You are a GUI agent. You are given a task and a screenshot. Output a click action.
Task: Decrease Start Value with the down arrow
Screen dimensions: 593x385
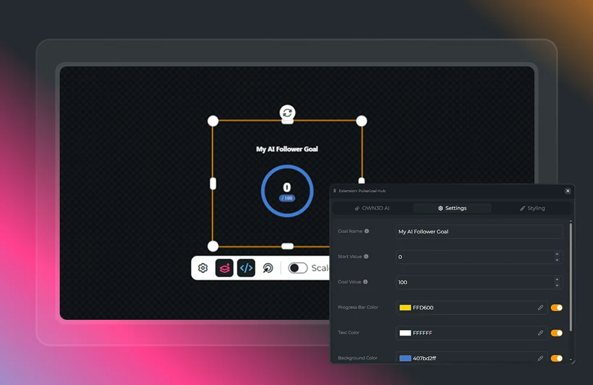tap(557, 260)
